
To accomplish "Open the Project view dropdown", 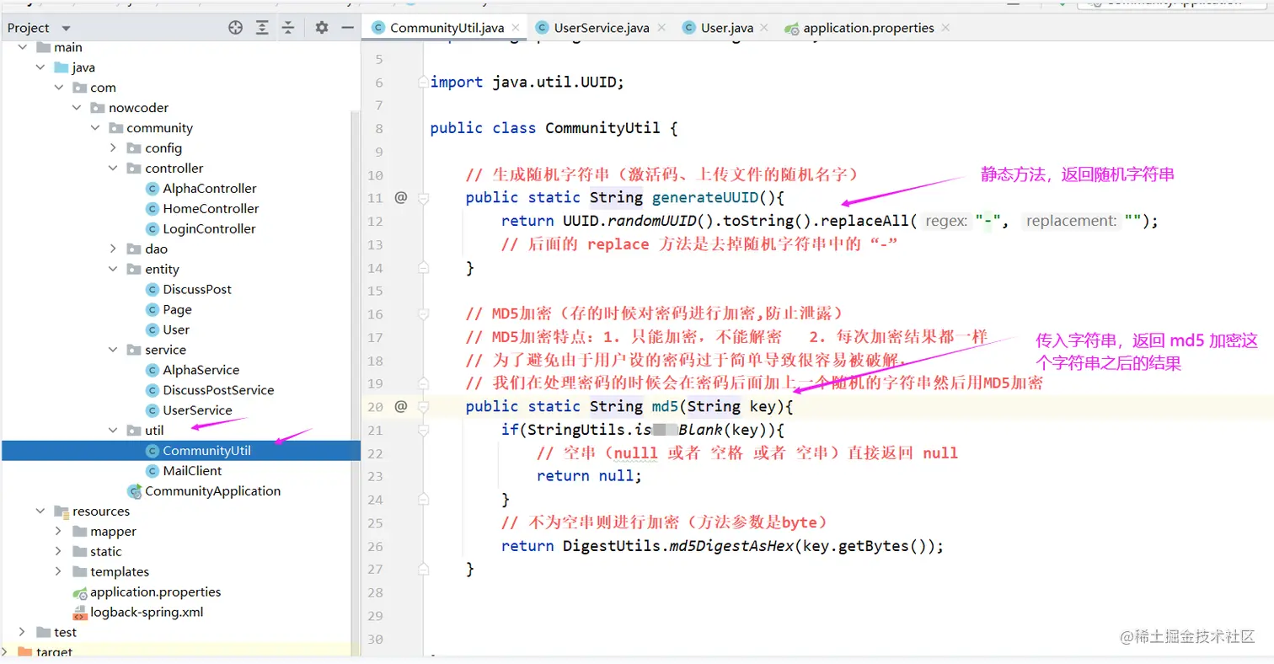I will pyautogui.click(x=67, y=28).
